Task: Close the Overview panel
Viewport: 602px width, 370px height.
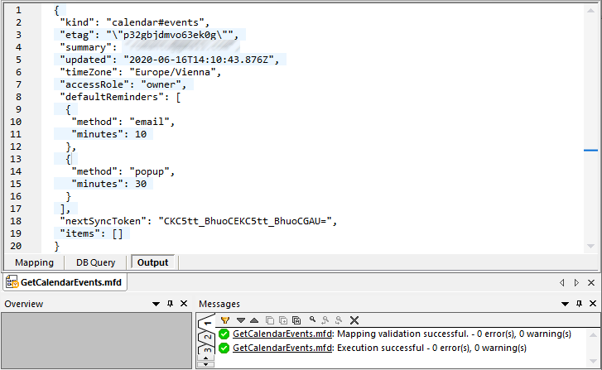Action: point(184,304)
